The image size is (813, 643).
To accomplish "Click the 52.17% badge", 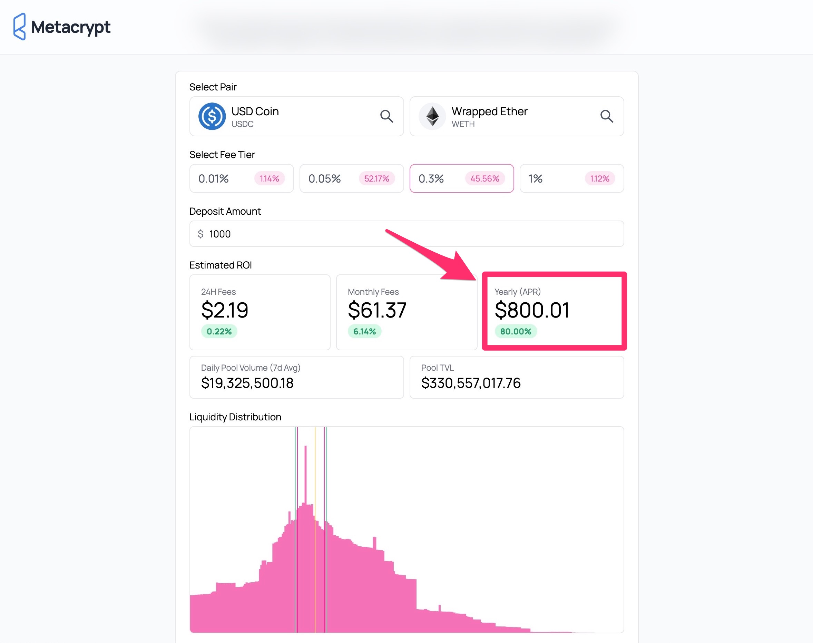I will tap(377, 178).
